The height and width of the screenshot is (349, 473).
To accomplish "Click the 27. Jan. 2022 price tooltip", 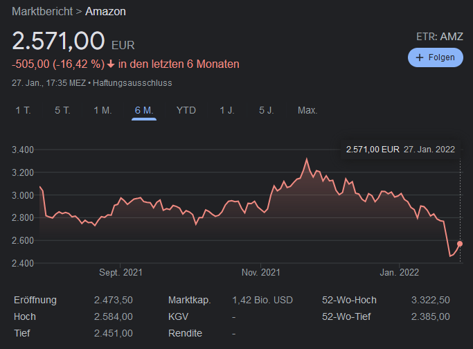I will pyautogui.click(x=400, y=150).
